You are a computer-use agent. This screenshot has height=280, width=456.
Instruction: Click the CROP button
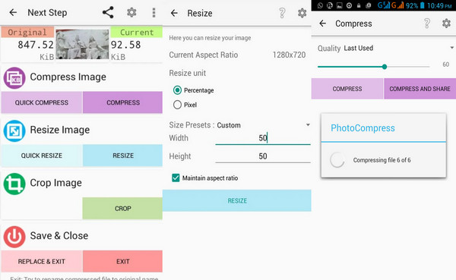point(122,208)
